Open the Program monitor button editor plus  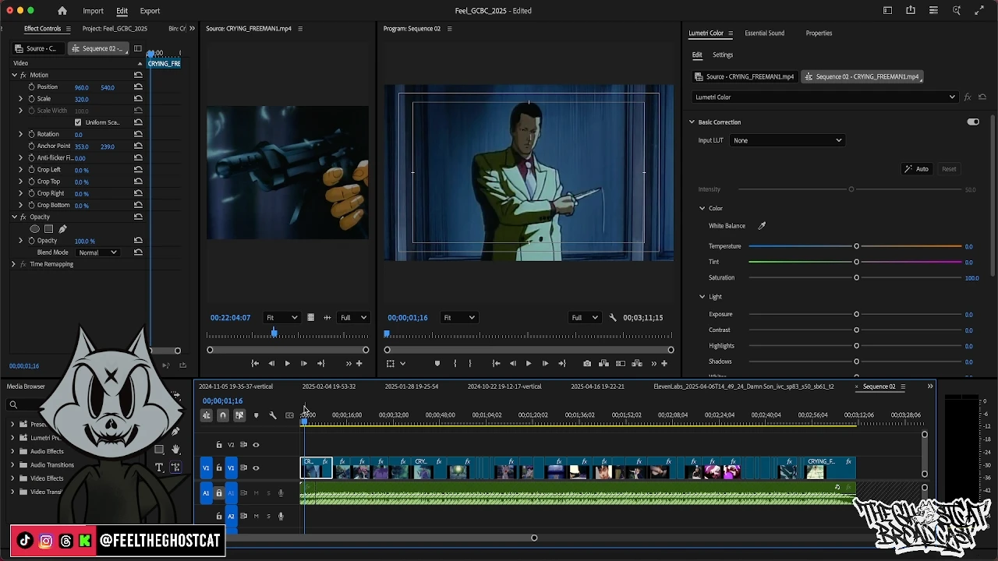pos(664,364)
